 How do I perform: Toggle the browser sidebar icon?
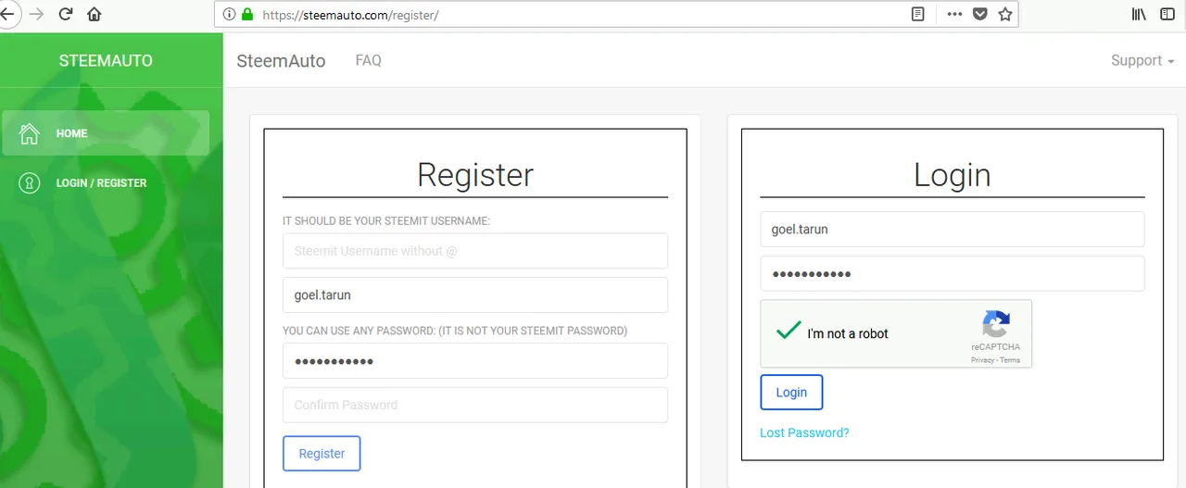(1167, 14)
